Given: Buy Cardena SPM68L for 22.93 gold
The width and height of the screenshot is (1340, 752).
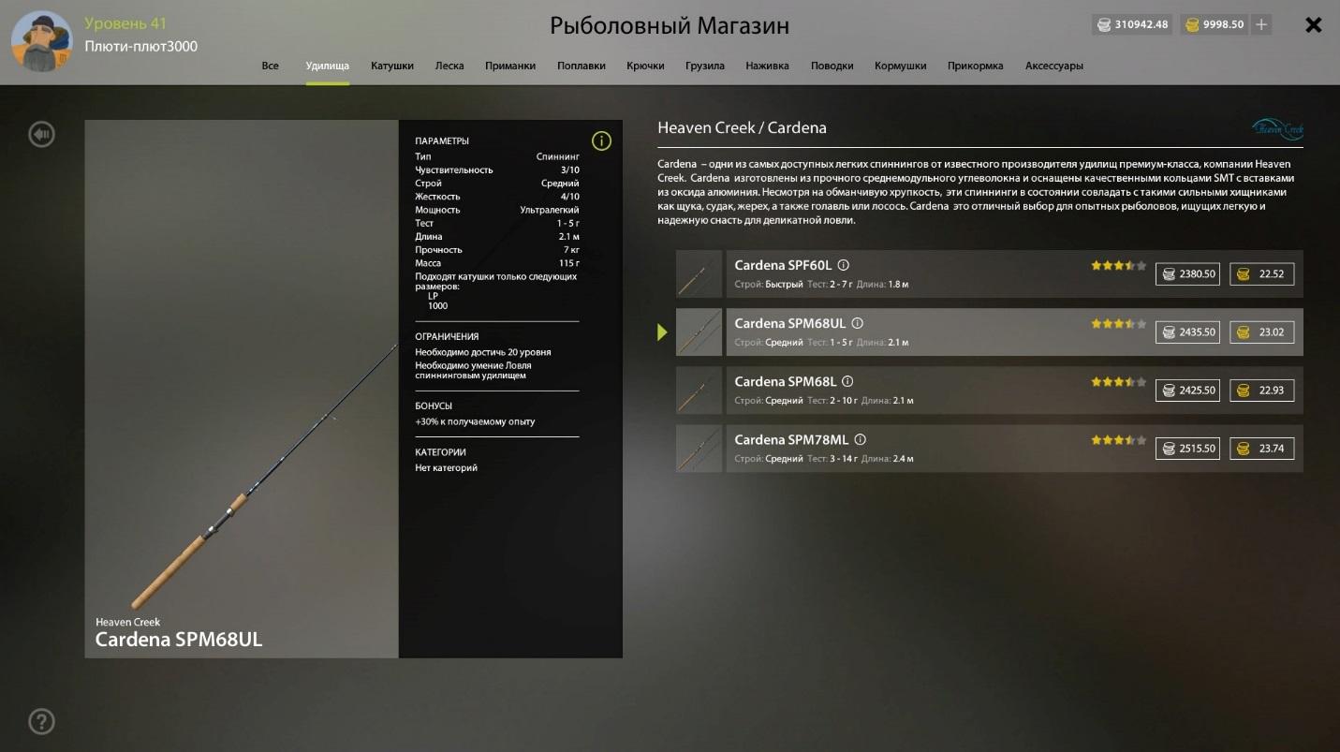Looking at the screenshot, I should pos(1261,391).
